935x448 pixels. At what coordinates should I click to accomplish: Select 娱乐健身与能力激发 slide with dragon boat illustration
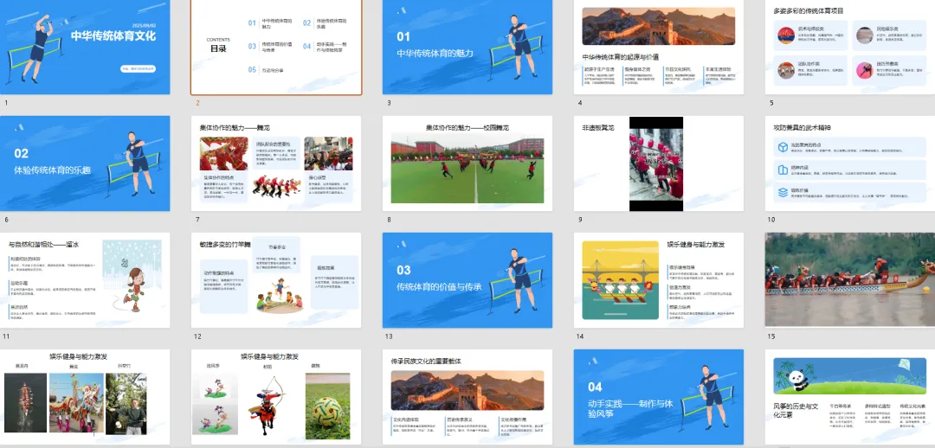tap(659, 280)
